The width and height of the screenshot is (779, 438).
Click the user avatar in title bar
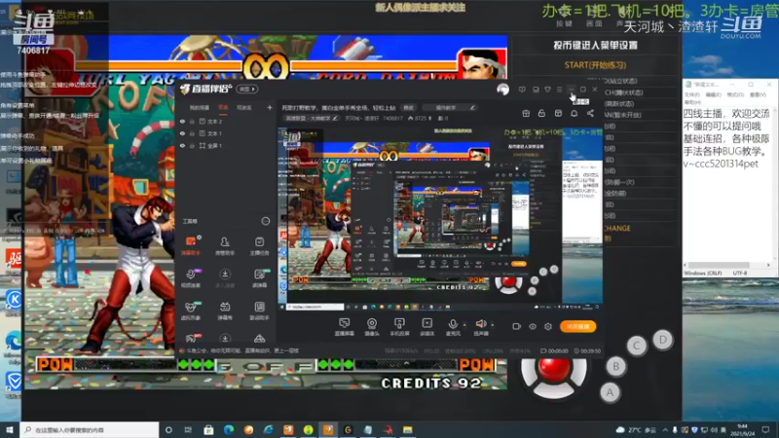(x=502, y=90)
